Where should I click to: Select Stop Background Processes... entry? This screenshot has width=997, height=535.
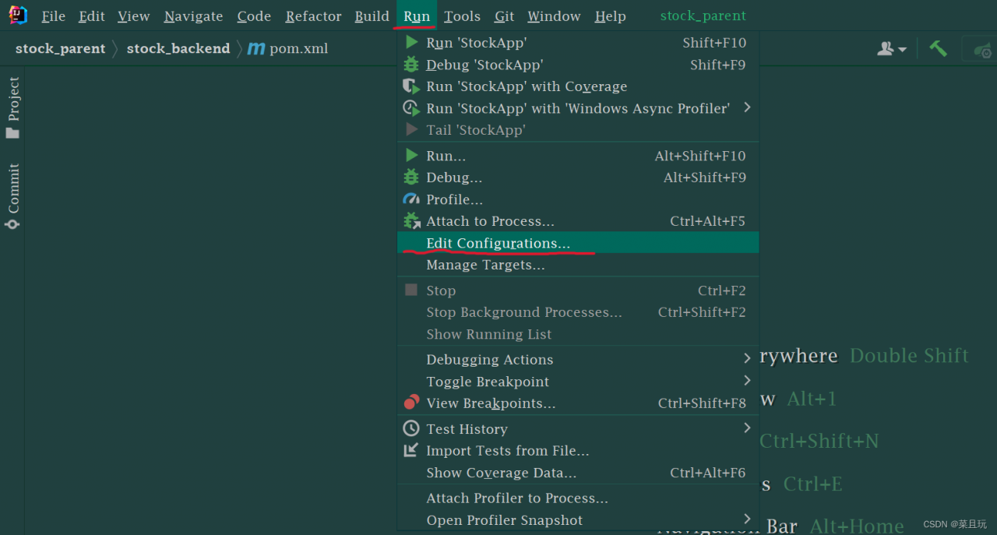point(578,312)
